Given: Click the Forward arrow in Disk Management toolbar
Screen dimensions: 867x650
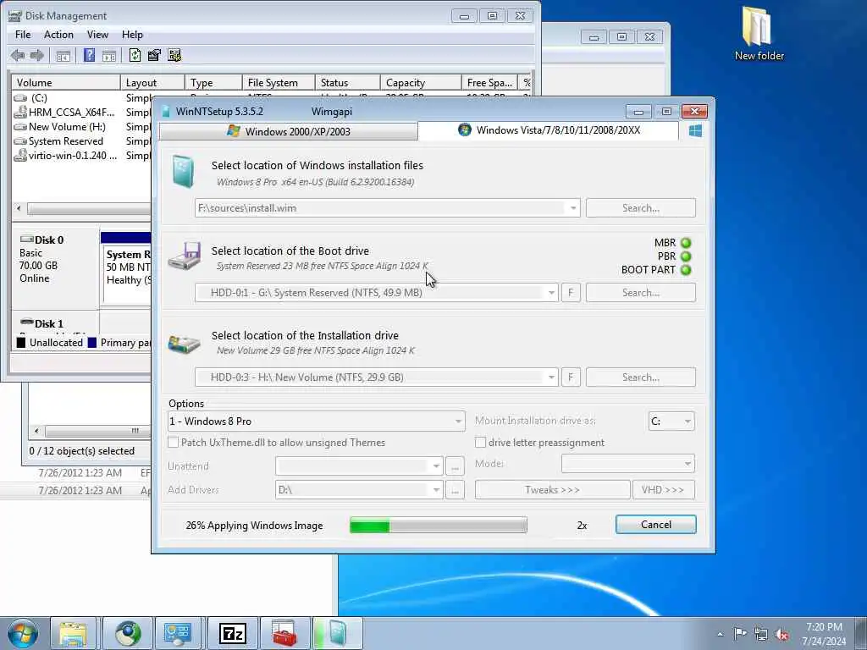Looking at the screenshot, I should [37, 55].
